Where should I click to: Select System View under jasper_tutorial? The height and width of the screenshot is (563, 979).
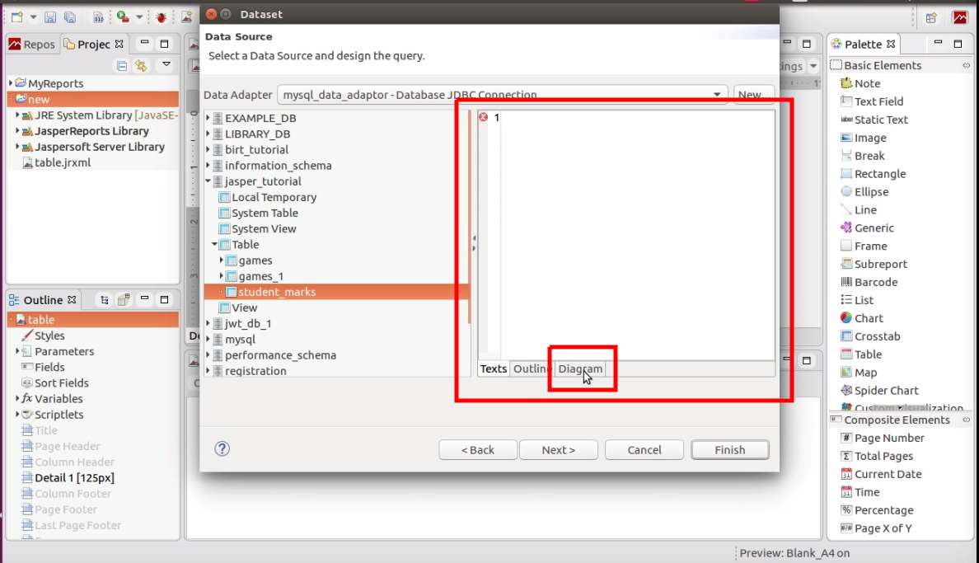click(257, 228)
